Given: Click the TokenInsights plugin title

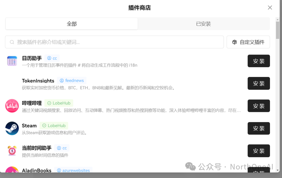Looking at the screenshot, I should (x=38, y=81).
